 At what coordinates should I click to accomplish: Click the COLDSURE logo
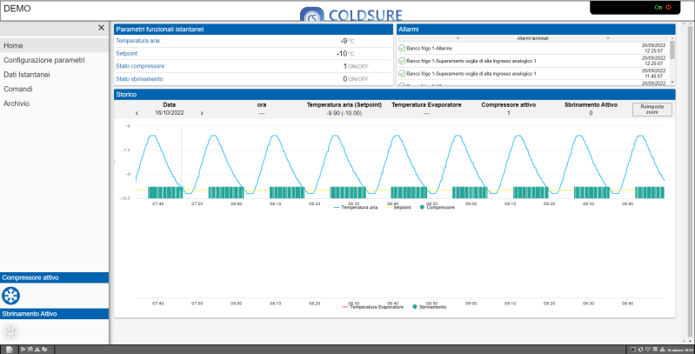coord(351,14)
